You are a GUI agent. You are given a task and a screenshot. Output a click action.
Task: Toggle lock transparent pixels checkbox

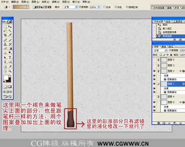click(161, 55)
